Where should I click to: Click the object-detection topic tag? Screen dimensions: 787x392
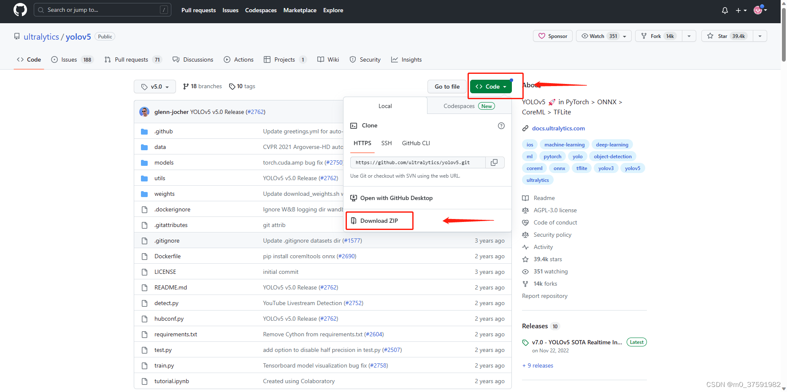(x=613, y=157)
